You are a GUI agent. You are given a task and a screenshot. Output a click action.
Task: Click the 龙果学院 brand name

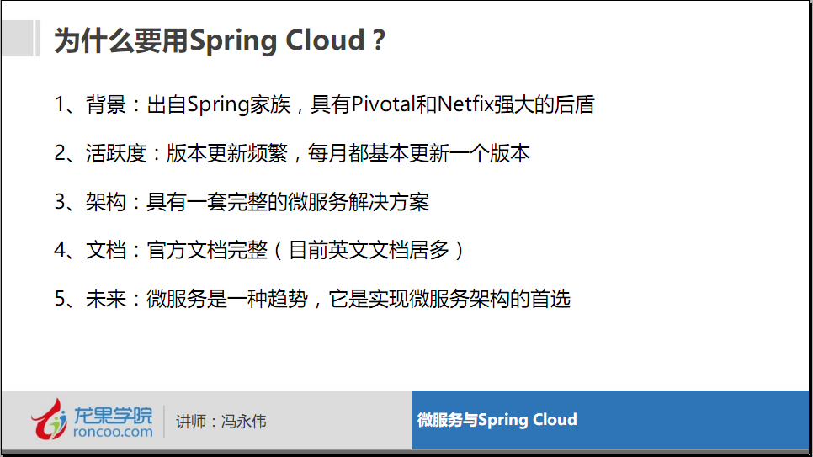tap(113, 415)
